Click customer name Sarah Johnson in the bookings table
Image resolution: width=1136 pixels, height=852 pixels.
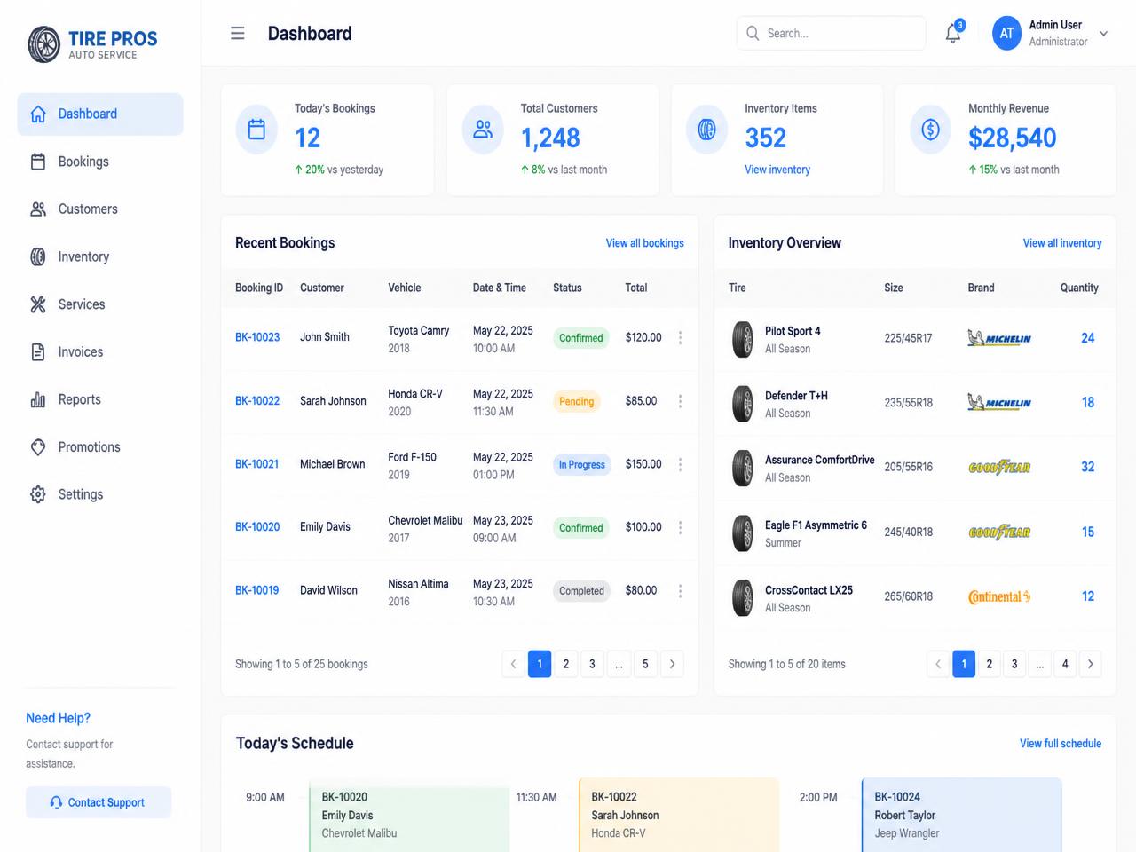click(x=333, y=401)
